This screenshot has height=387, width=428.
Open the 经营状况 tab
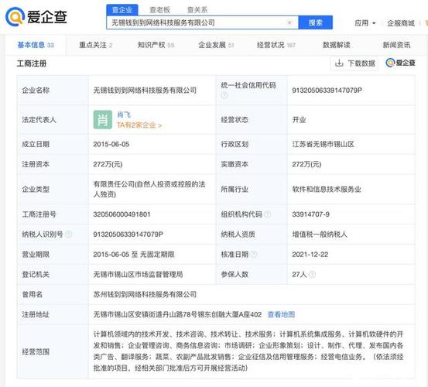(276, 45)
